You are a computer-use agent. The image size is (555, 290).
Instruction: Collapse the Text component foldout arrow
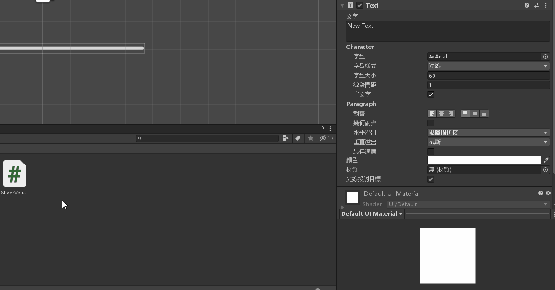[342, 5]
